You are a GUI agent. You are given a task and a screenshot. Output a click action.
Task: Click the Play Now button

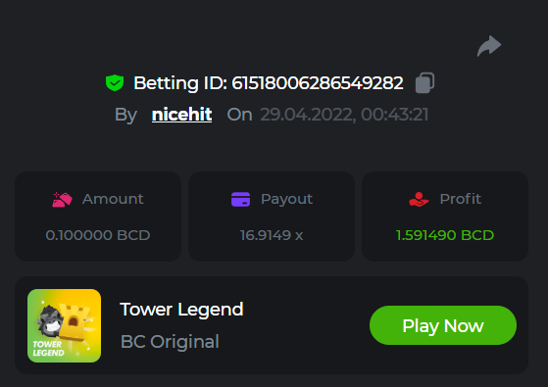pos(443,325)
